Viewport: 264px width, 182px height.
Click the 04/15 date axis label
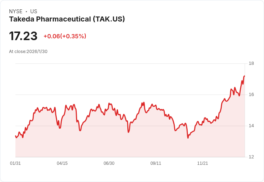point(62,163)
